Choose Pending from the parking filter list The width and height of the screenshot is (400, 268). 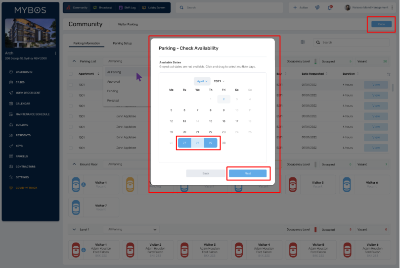pyautogui.click(x=113, y=91)
